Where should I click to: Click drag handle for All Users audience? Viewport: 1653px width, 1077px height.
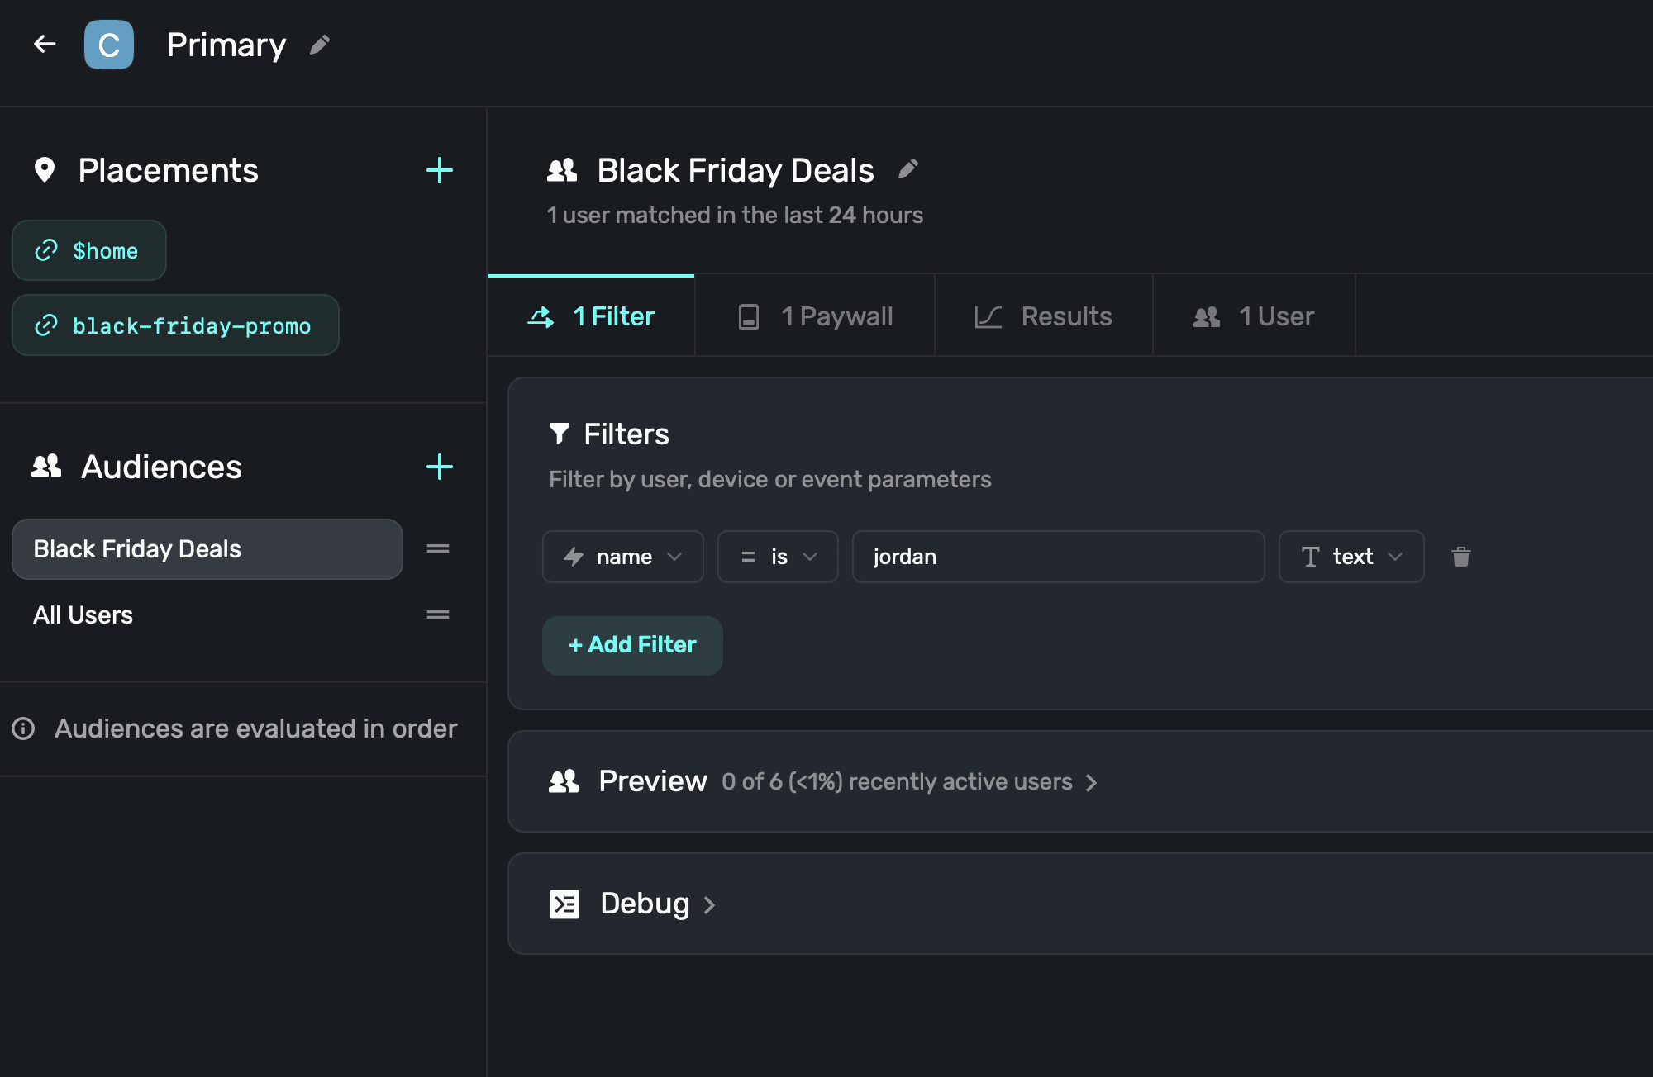(437, 614)
